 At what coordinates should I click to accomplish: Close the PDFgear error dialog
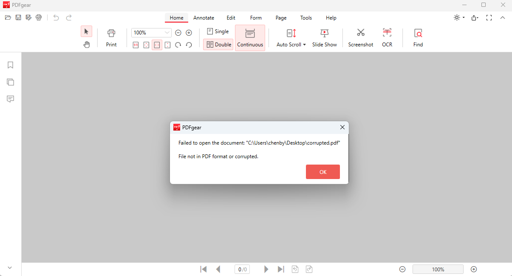point(342,127)
